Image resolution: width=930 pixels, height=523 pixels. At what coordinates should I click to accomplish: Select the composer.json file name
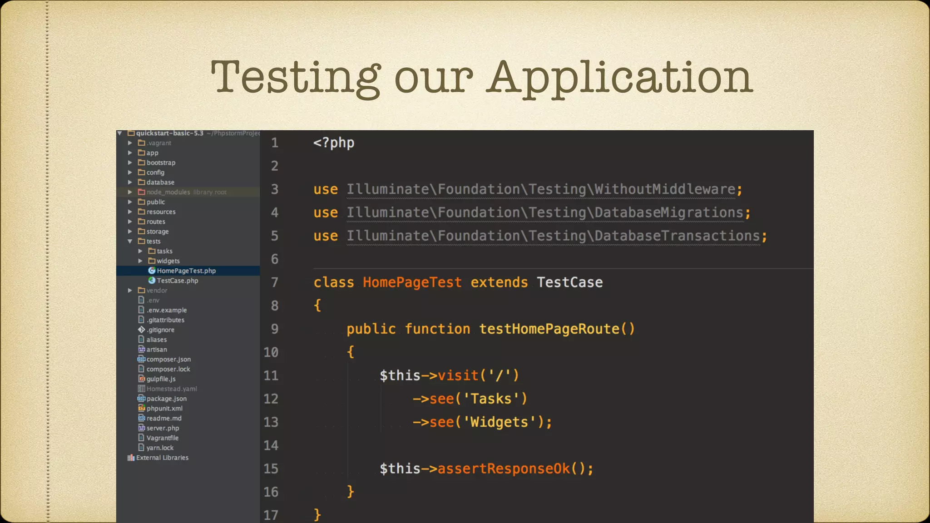[168, 359]
